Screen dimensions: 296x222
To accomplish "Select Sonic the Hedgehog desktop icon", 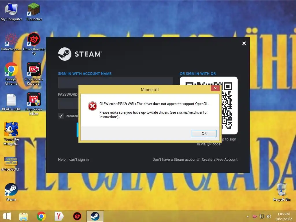I will click(x=11, y=134).
